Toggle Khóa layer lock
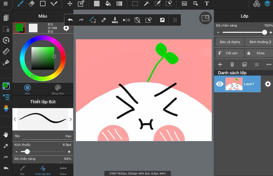 point(259,53)
